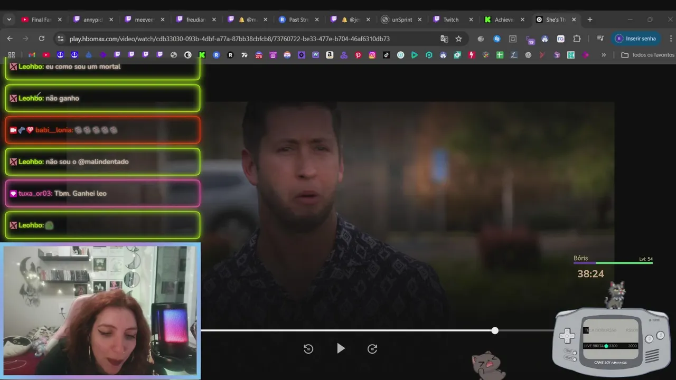Click the video progress bar scrubber handle

pyautogui.click(x=495, y=330)
